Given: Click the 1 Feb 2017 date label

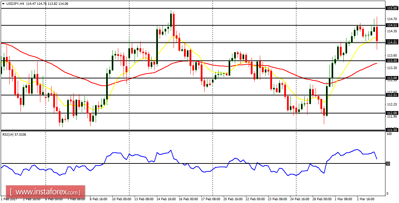Looking at the screenshot, I should pos(10,200).
